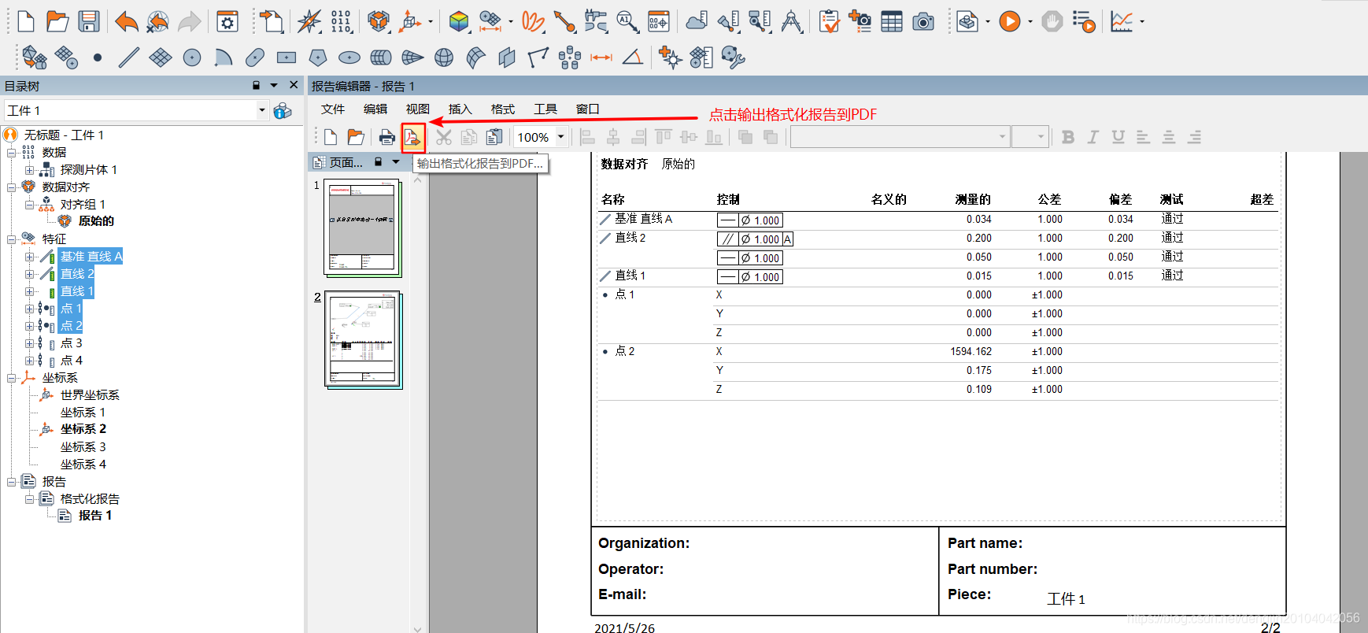Toggle Underline formatting button

(1118, 137)
